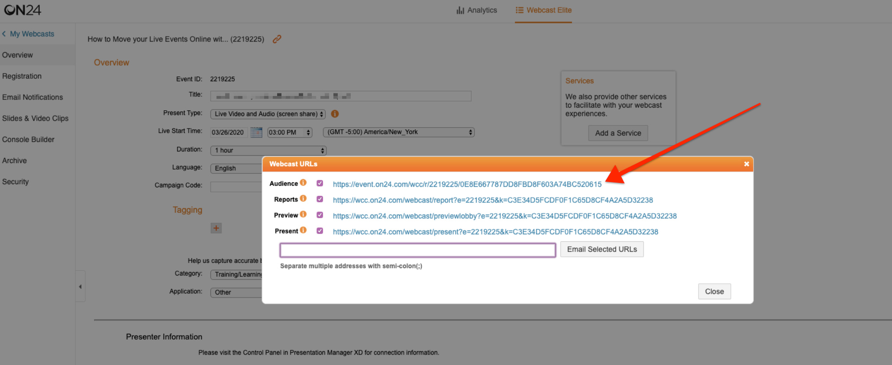The image size is (892, 365).
Task: Open the Present URL link
Action: click(495, 232)
